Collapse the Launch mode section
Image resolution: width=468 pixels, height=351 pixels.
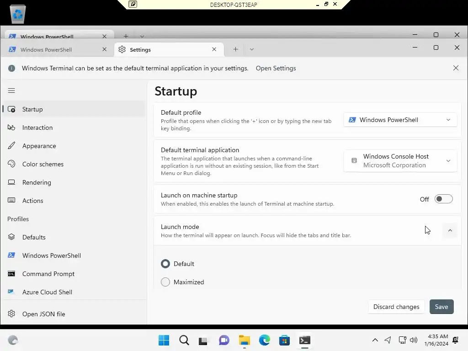coord(450,230)
